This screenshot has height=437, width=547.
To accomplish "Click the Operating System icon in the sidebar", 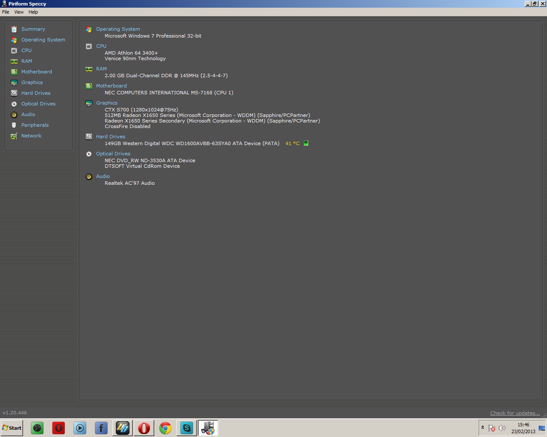I will click(14, 40).
